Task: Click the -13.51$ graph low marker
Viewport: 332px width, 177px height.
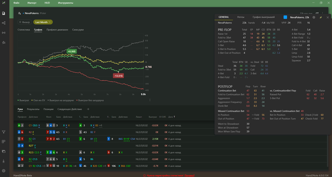Action: point(119,76)
